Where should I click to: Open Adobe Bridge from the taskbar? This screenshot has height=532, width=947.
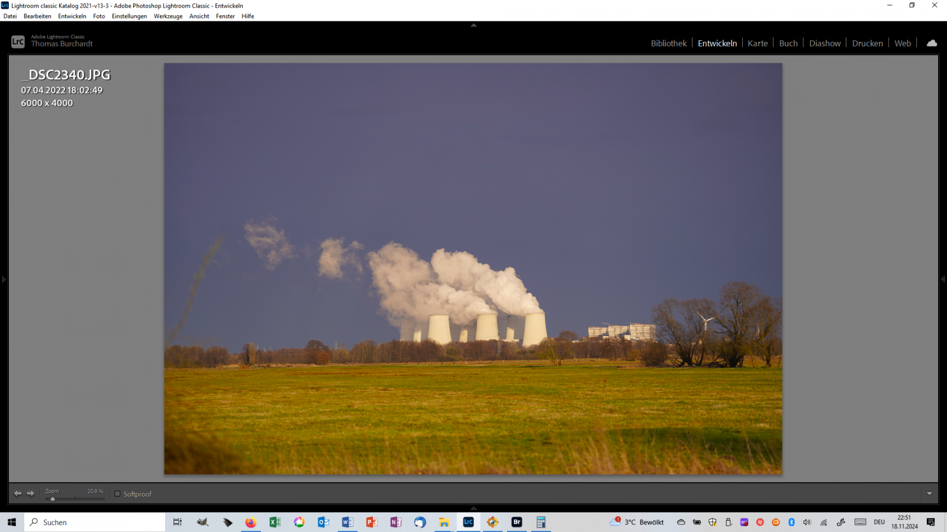[517, 522]
